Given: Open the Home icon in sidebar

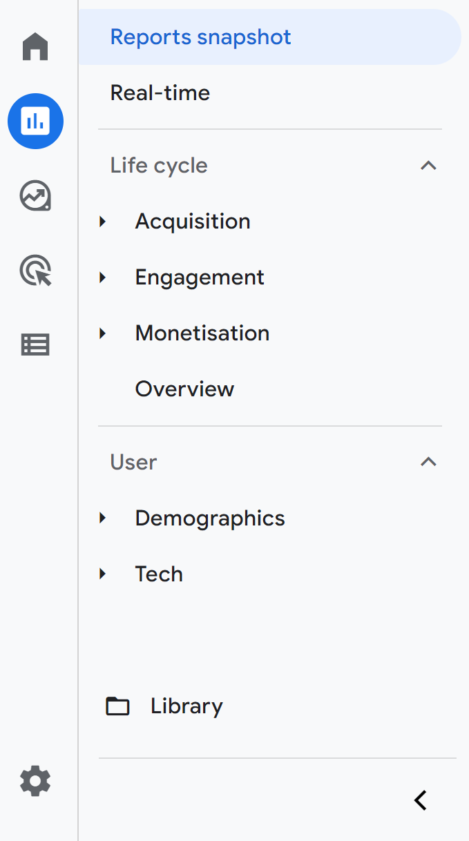Looking at the screenshot, I should [x=35, y=47].
